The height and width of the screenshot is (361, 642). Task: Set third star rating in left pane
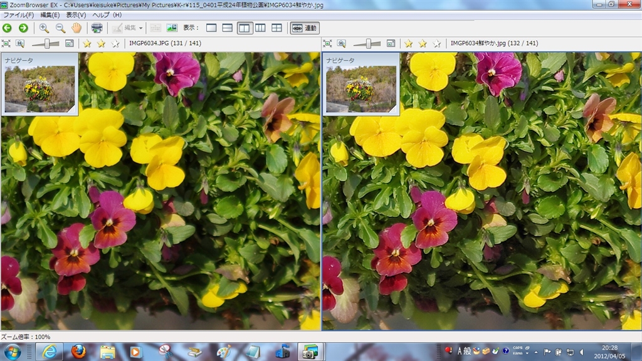click(x=115, y=43)
